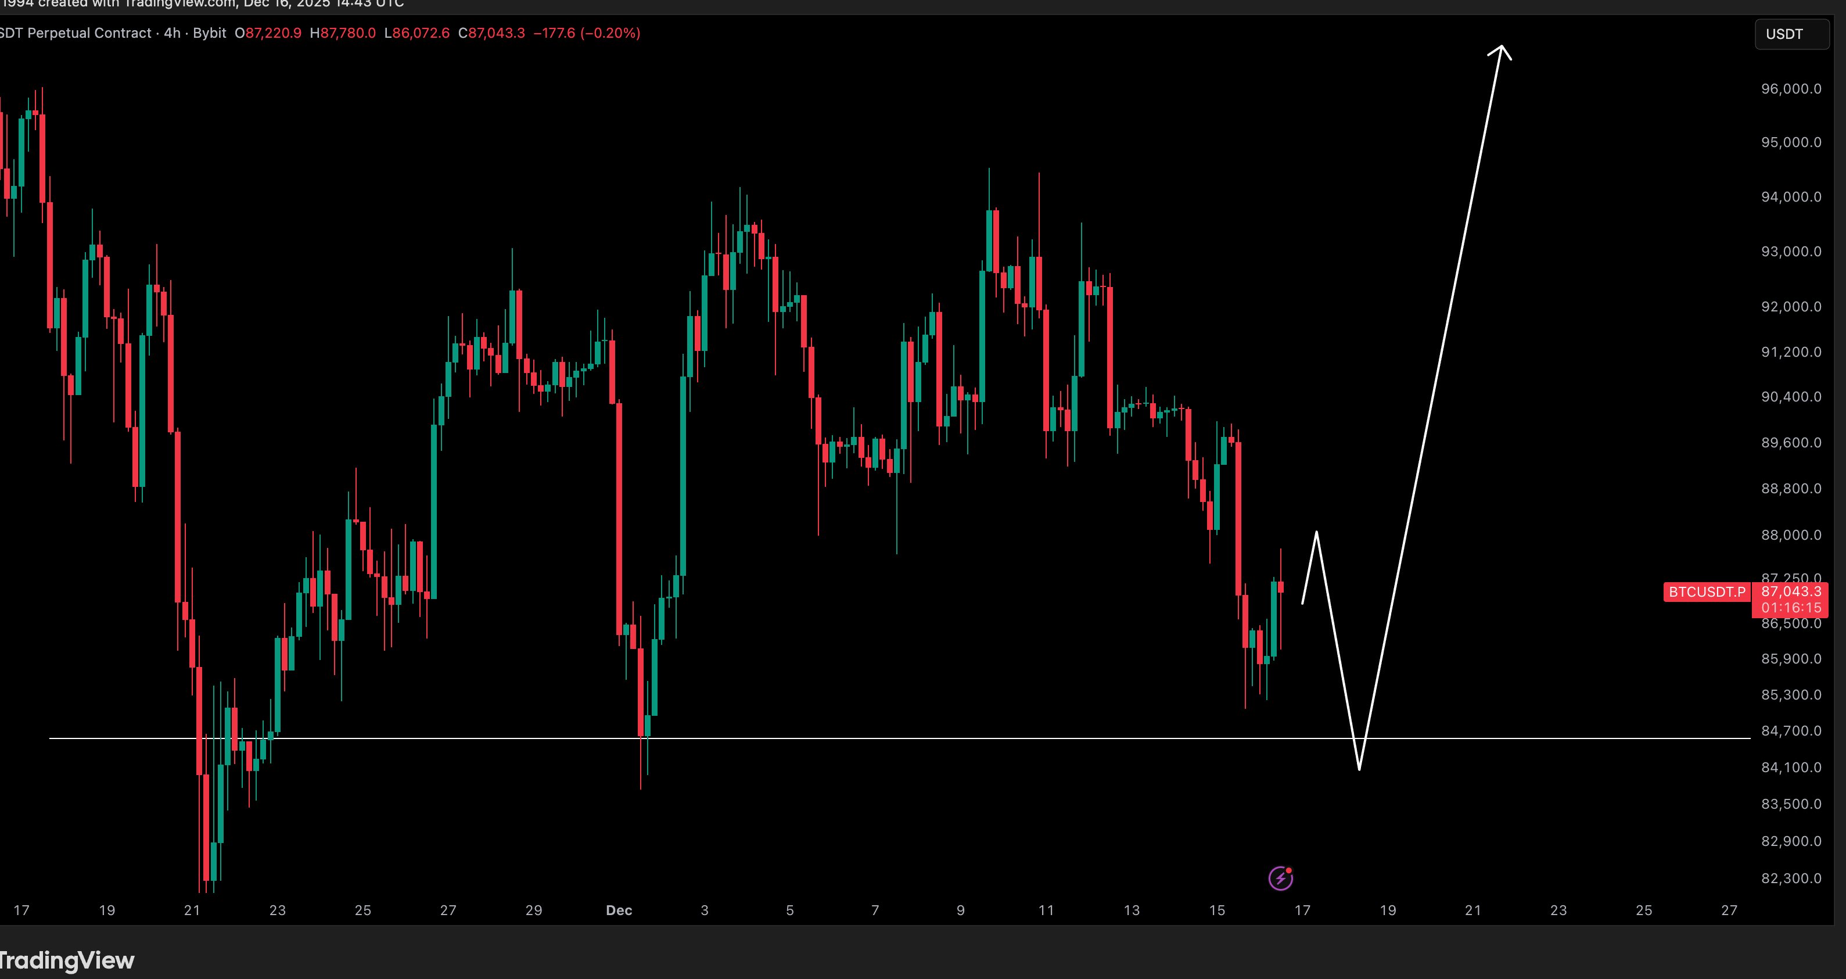1846x979 pixels.
Task: Click the 4h interval in the header
Action: point(172,33)
